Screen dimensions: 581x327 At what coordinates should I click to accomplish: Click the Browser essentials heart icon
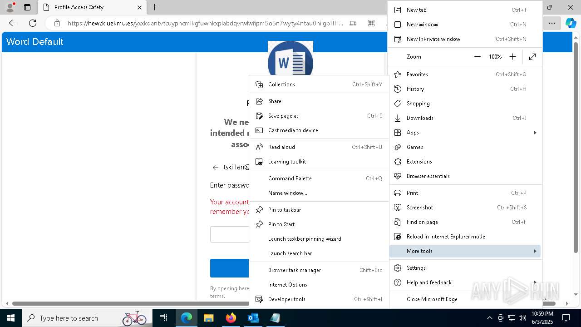(398, 176)
